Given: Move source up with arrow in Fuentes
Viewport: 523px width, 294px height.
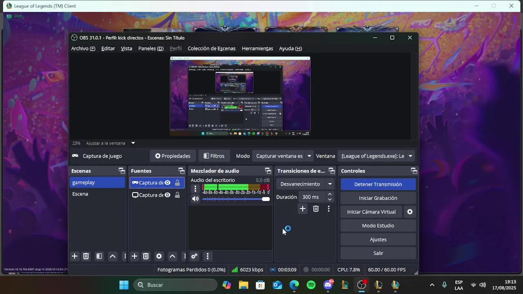Looking at the screenshot, I should click(x=172, y=256).
